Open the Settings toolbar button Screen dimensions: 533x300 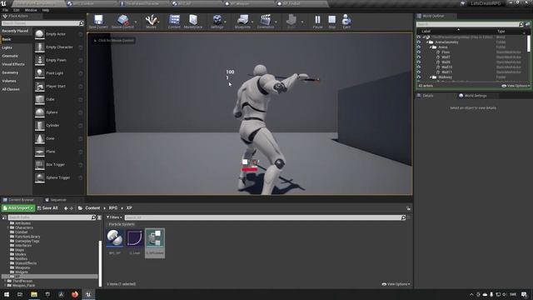coord(217,20)
